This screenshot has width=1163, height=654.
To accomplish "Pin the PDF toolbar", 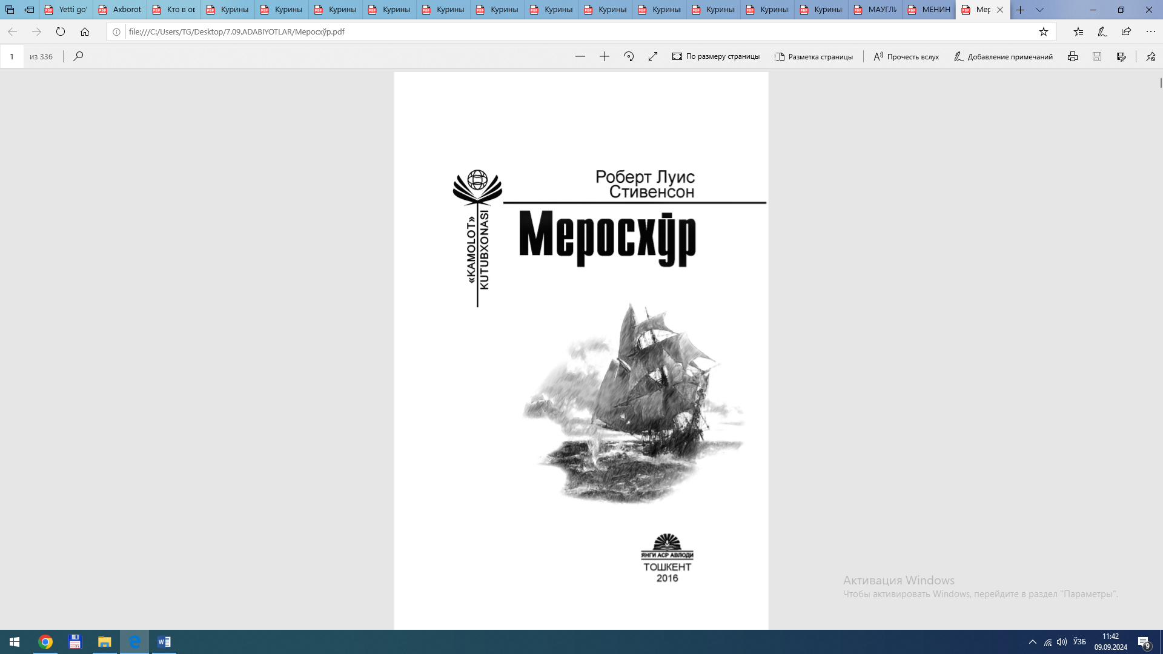I will pyautogui.click(x=1150, y=56).
